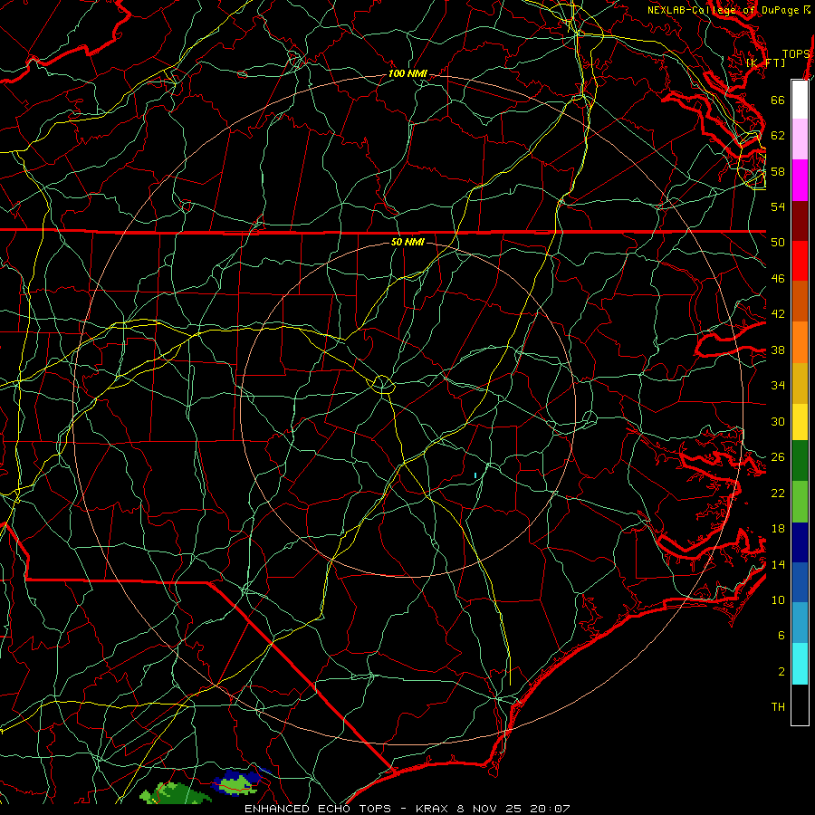Click the magenta legend swatch
The height and width of the screenshot is (815, 815).
click(x=800, y=180)
